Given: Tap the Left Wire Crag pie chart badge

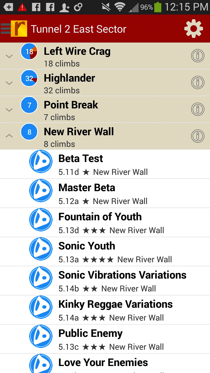Looking at the screenshot, I should pyautogui.click(x=29, y=51).
